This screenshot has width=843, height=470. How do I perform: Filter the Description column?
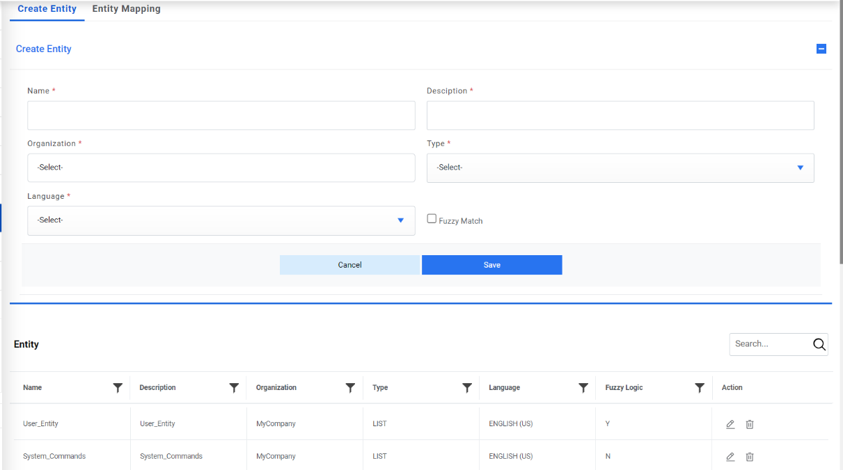(234, 388)
